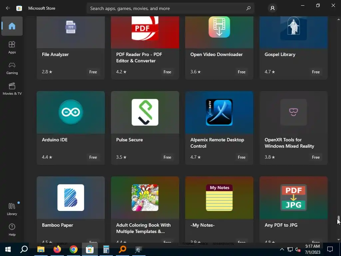Click the 4.2 star rating
The height and width of the screenshot is (256, 341).
121,72
